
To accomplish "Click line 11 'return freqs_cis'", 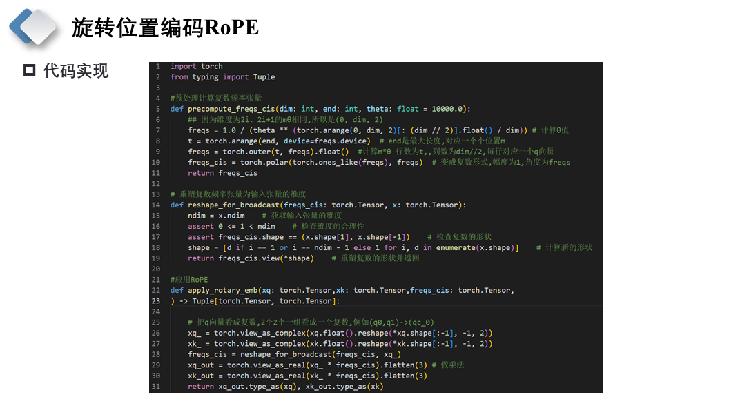I will click(222, 173).
